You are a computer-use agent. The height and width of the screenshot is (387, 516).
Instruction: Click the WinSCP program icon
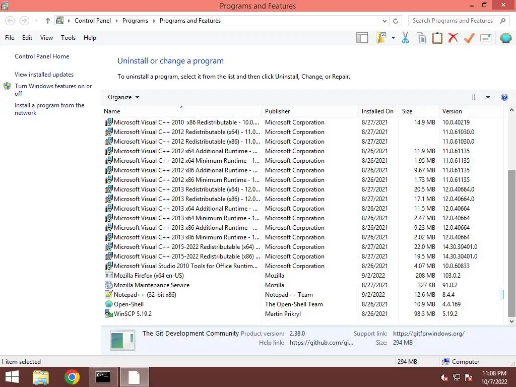pos(109,313)
